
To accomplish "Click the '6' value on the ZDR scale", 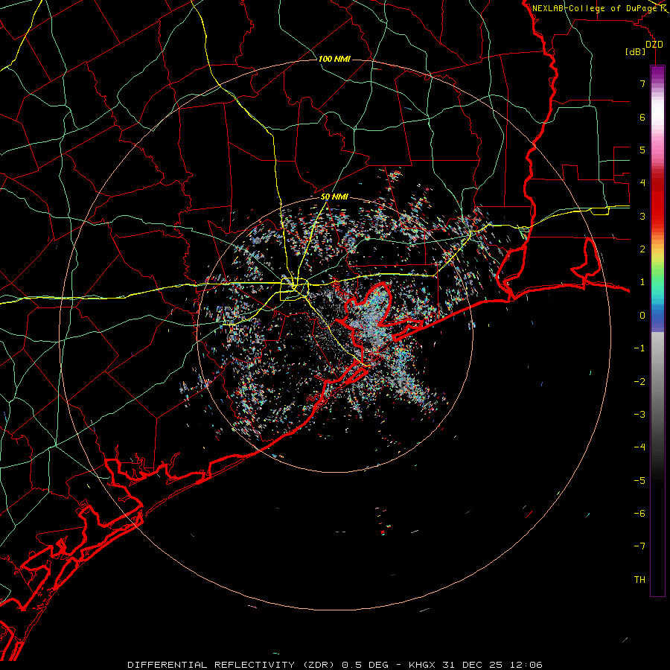I will [x=642, y=117].
